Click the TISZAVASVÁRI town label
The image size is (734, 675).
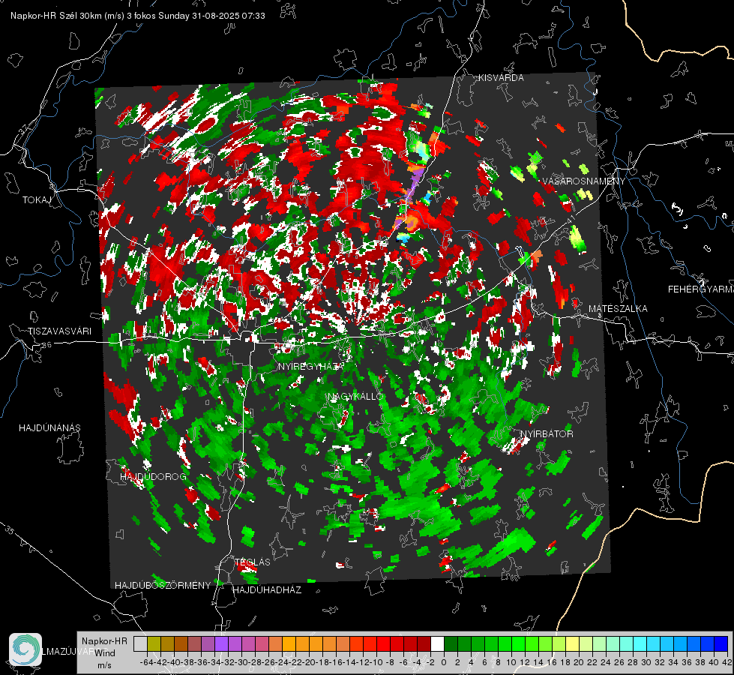(59, 331)
